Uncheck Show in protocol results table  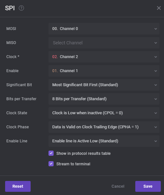click(51, 153)
